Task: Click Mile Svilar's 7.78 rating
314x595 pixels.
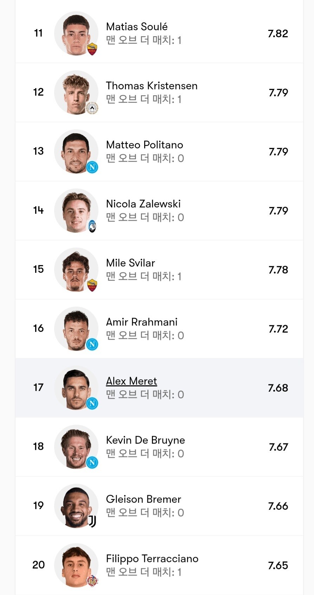Action: pyautogui.click(x=278, y=270)
